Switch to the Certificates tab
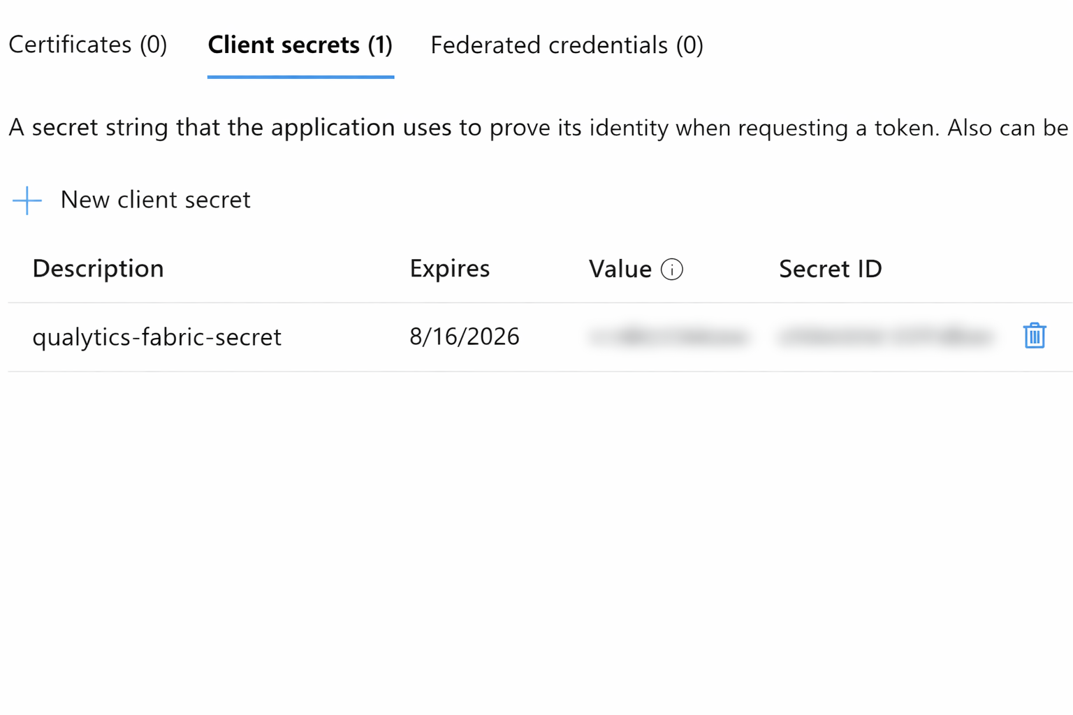 (88, 45)
